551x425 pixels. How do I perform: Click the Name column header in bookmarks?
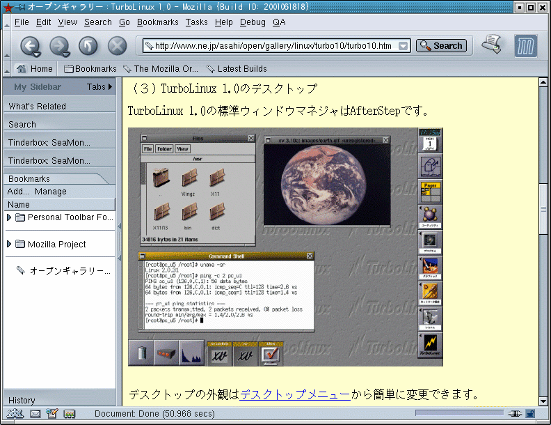tap(59, 204)
